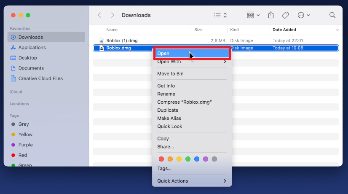Screen dimensions: 348x194
Task: Toggle the Date Added sort direction chevron
Action: (x=337, y=30)
